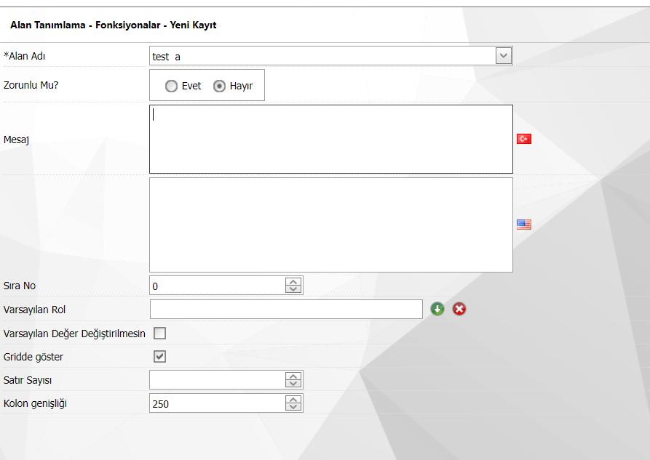650x460 pixels.
Task: Select the Hayır radio button
Action: [219, 86]
